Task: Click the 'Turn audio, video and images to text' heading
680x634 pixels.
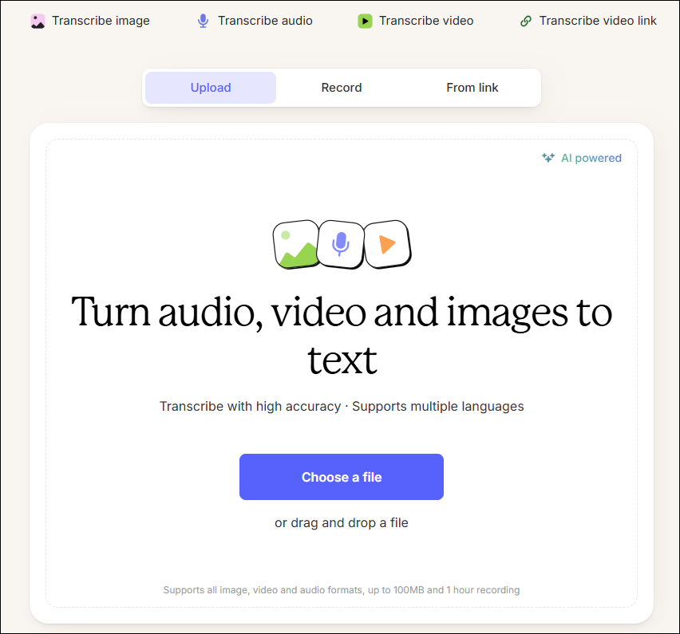Action: pyautogui.click(x=342, y=336)
